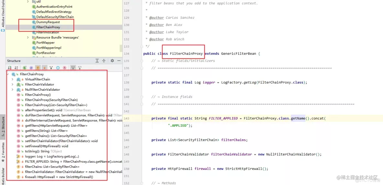Expand Resource Bundle 'messages' node
The width and height of the screenshot is (383, 185).
tap(28, 38)
